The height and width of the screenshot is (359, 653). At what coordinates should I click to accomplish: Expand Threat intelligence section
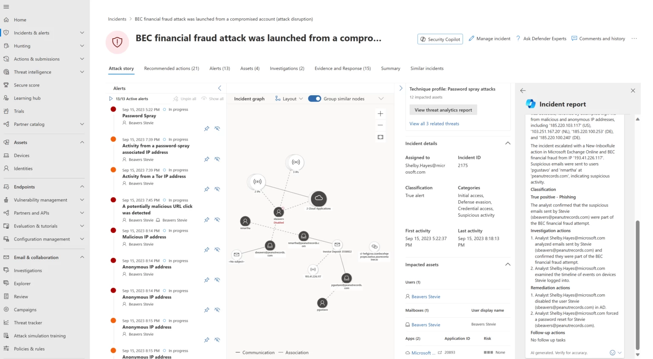click(x=82, y=72)
